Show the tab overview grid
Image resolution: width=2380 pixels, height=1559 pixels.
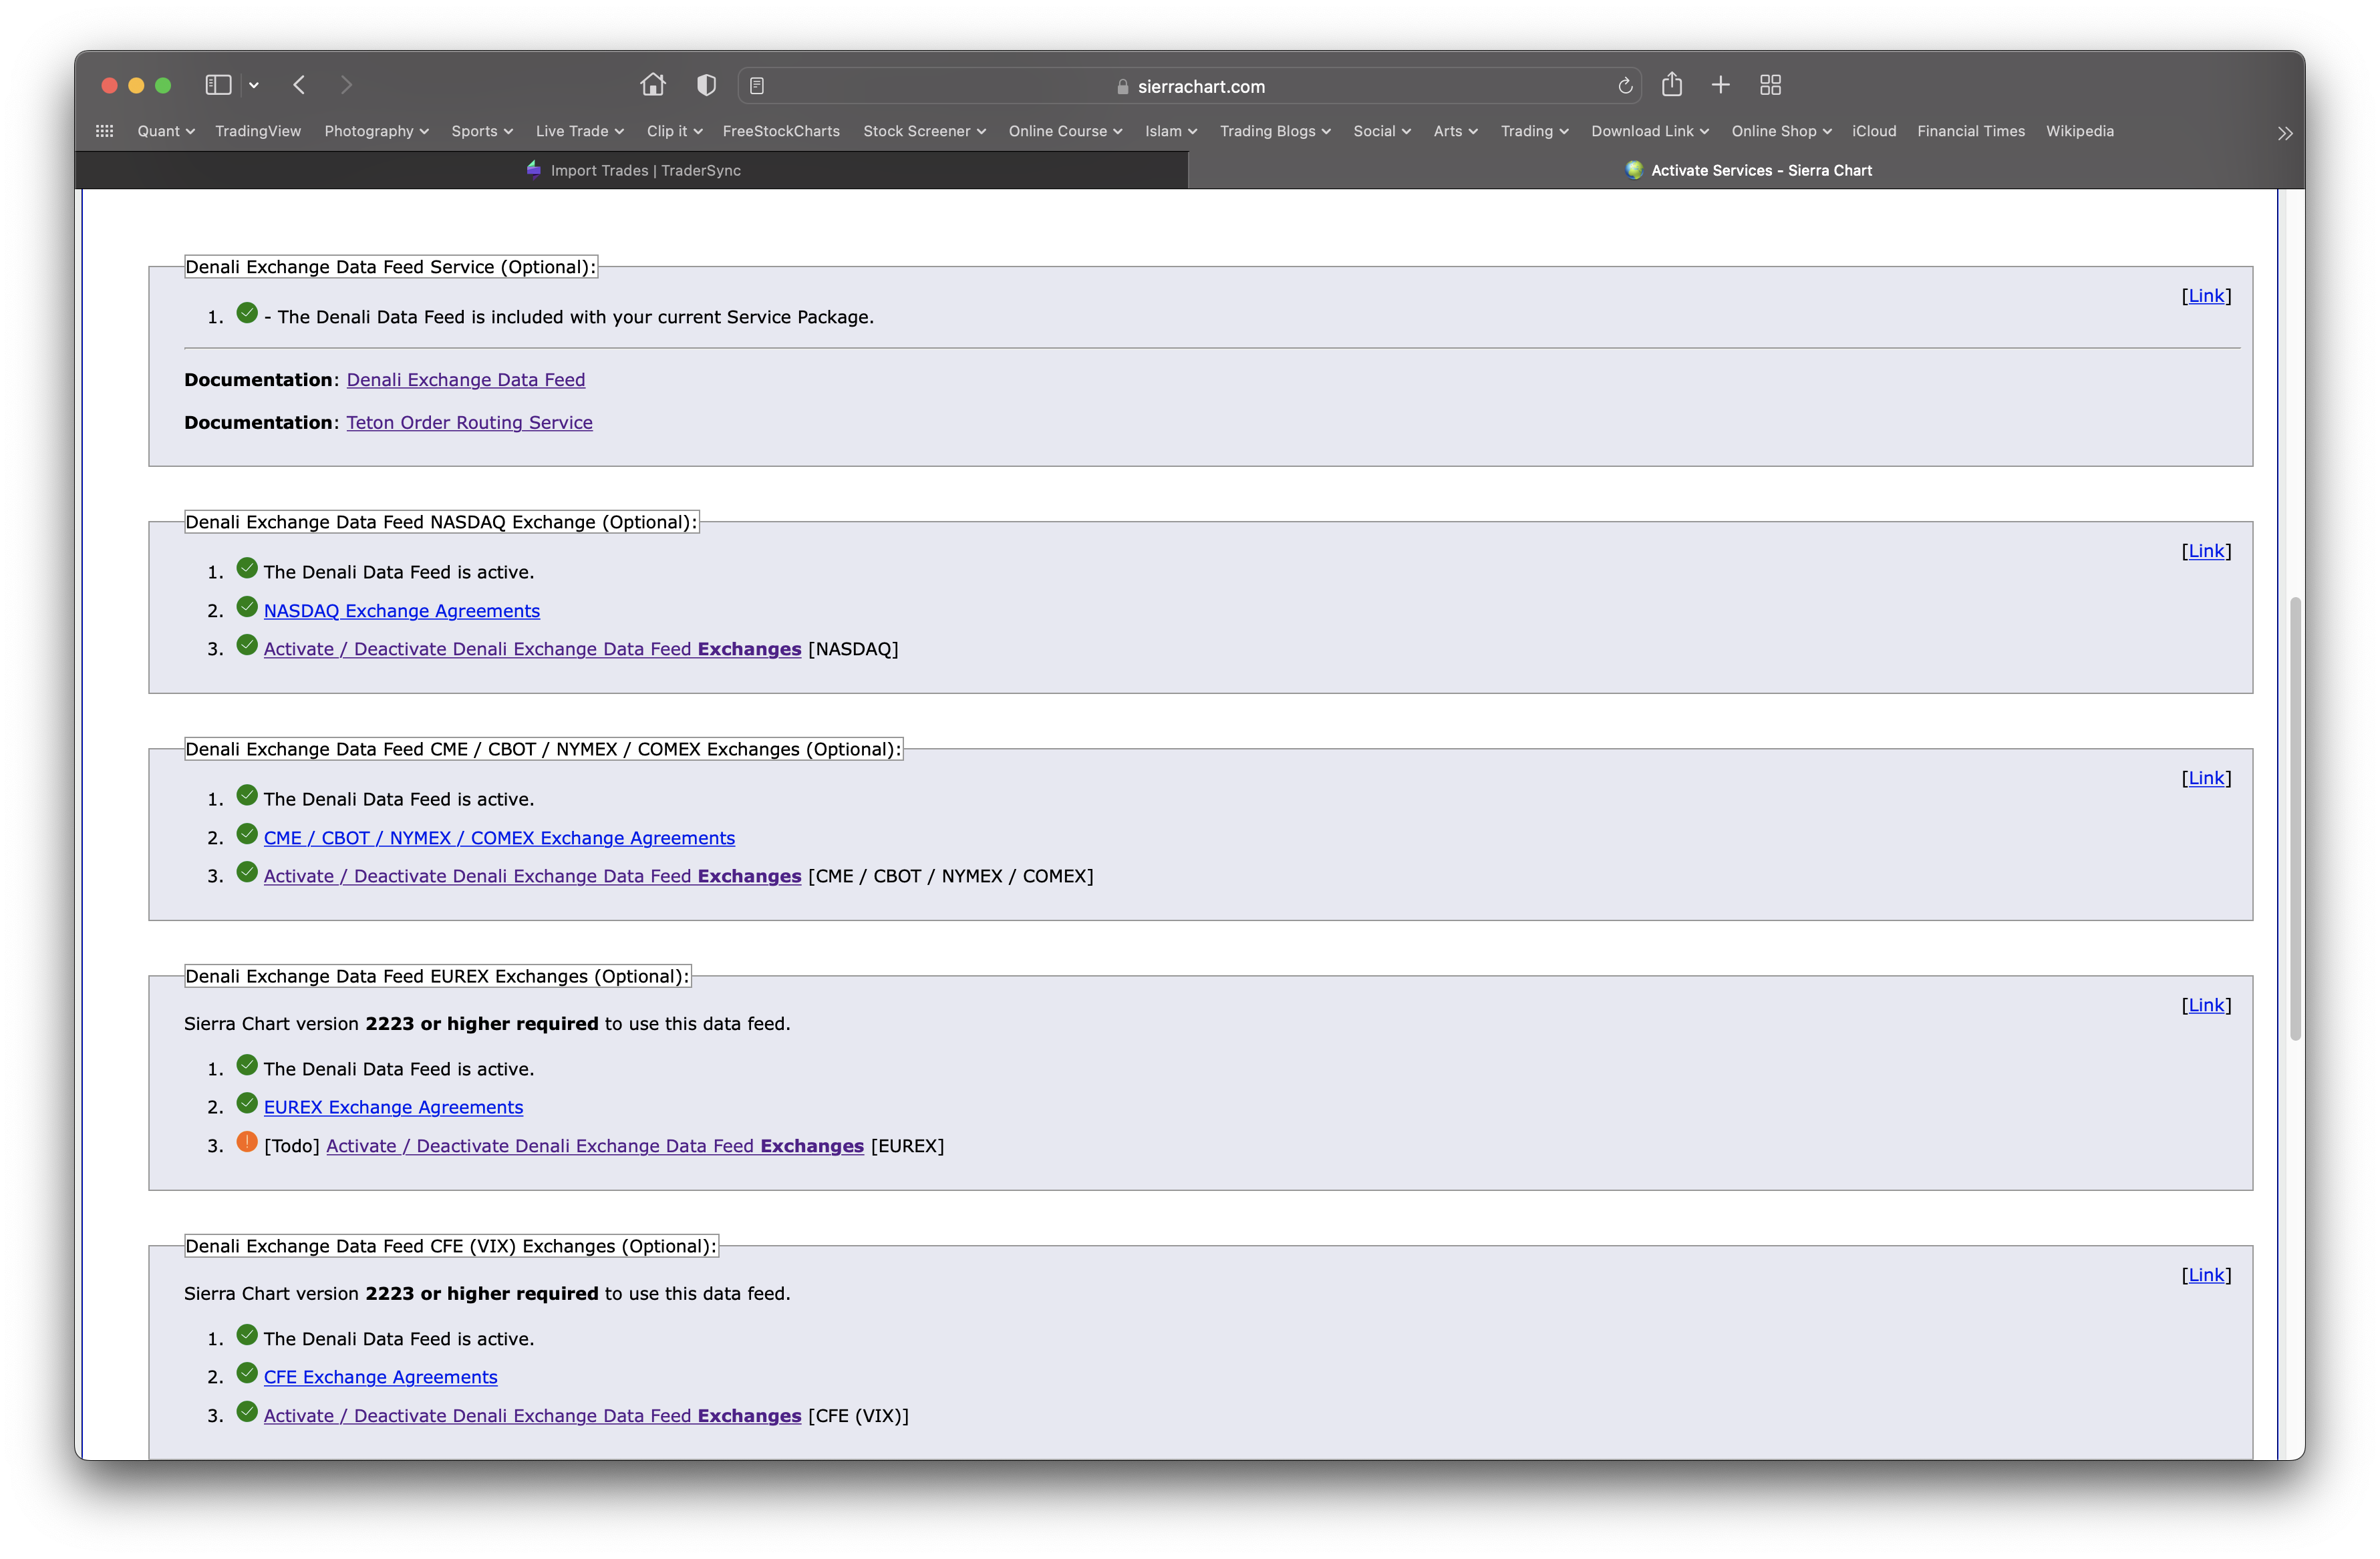tap(1770, 85)
